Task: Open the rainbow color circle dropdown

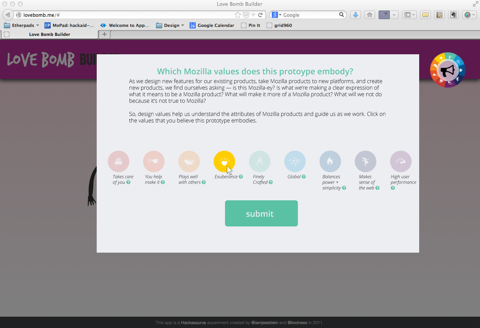Action: click(469, 15)
